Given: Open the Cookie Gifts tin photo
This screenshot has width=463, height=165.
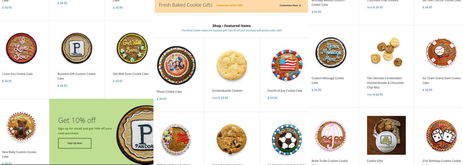Looking at the screenshot, I should 386,135.
